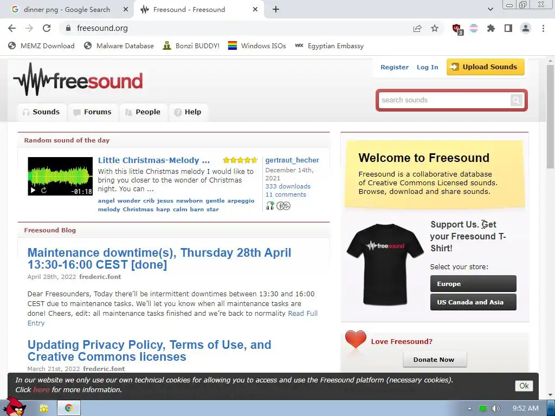Show hidden system tray icons

469,408
